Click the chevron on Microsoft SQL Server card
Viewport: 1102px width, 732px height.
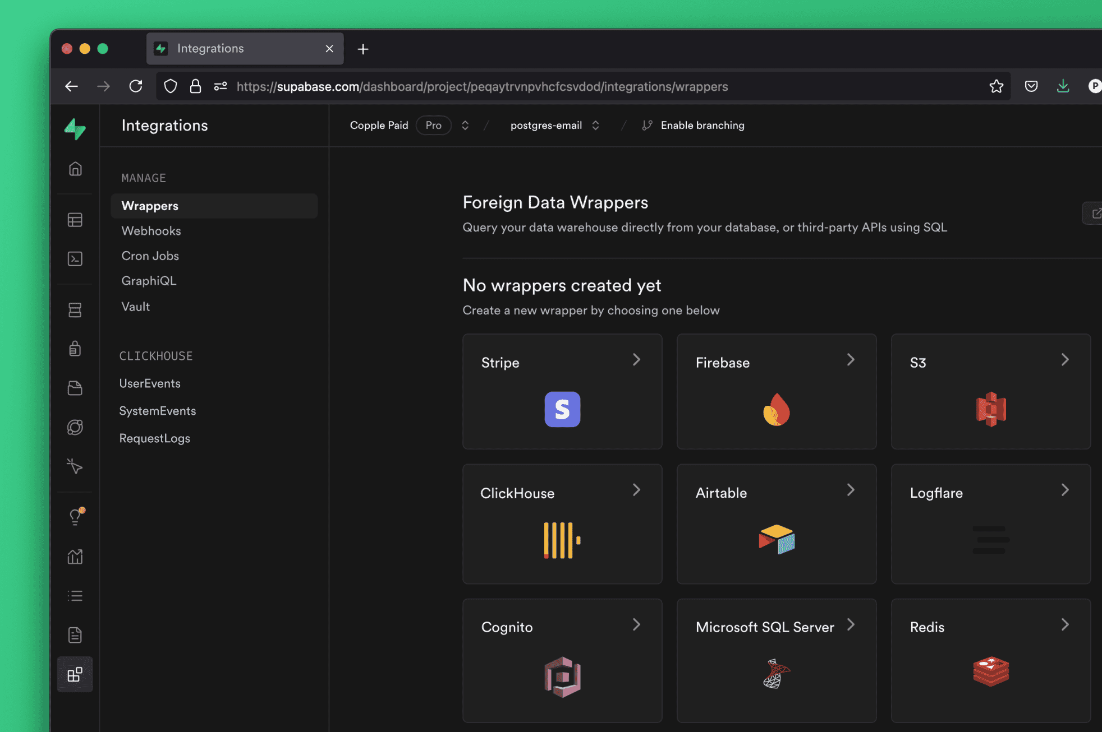pyautogui.click(x=851, y=624)
